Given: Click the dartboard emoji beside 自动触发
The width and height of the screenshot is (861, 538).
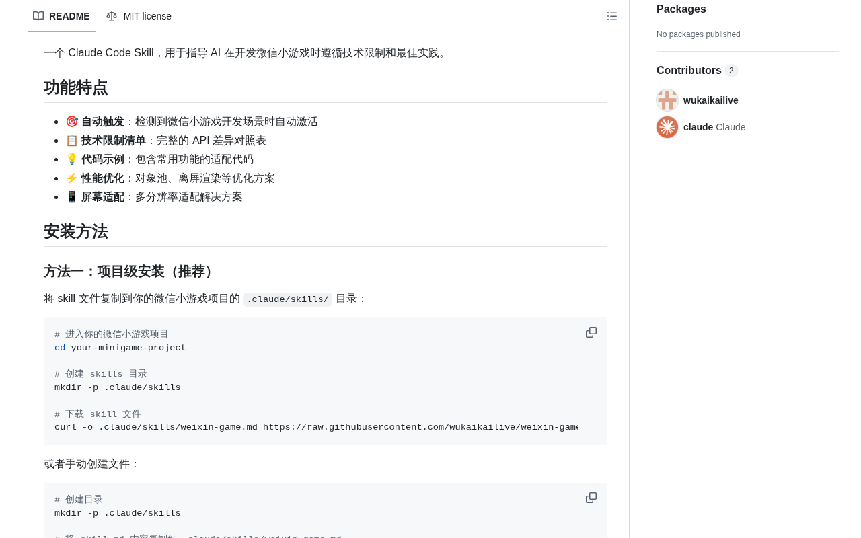Looking at the screenshot, I should coord(72,122).
